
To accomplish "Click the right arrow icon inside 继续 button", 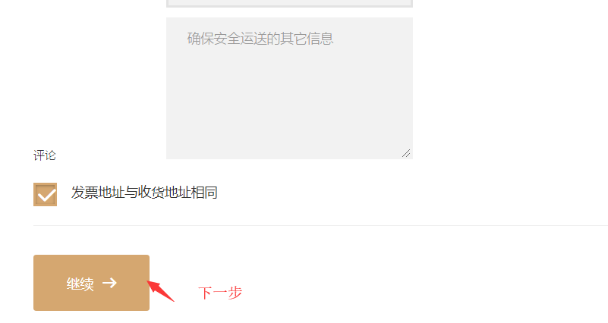I will click(110, 283).
